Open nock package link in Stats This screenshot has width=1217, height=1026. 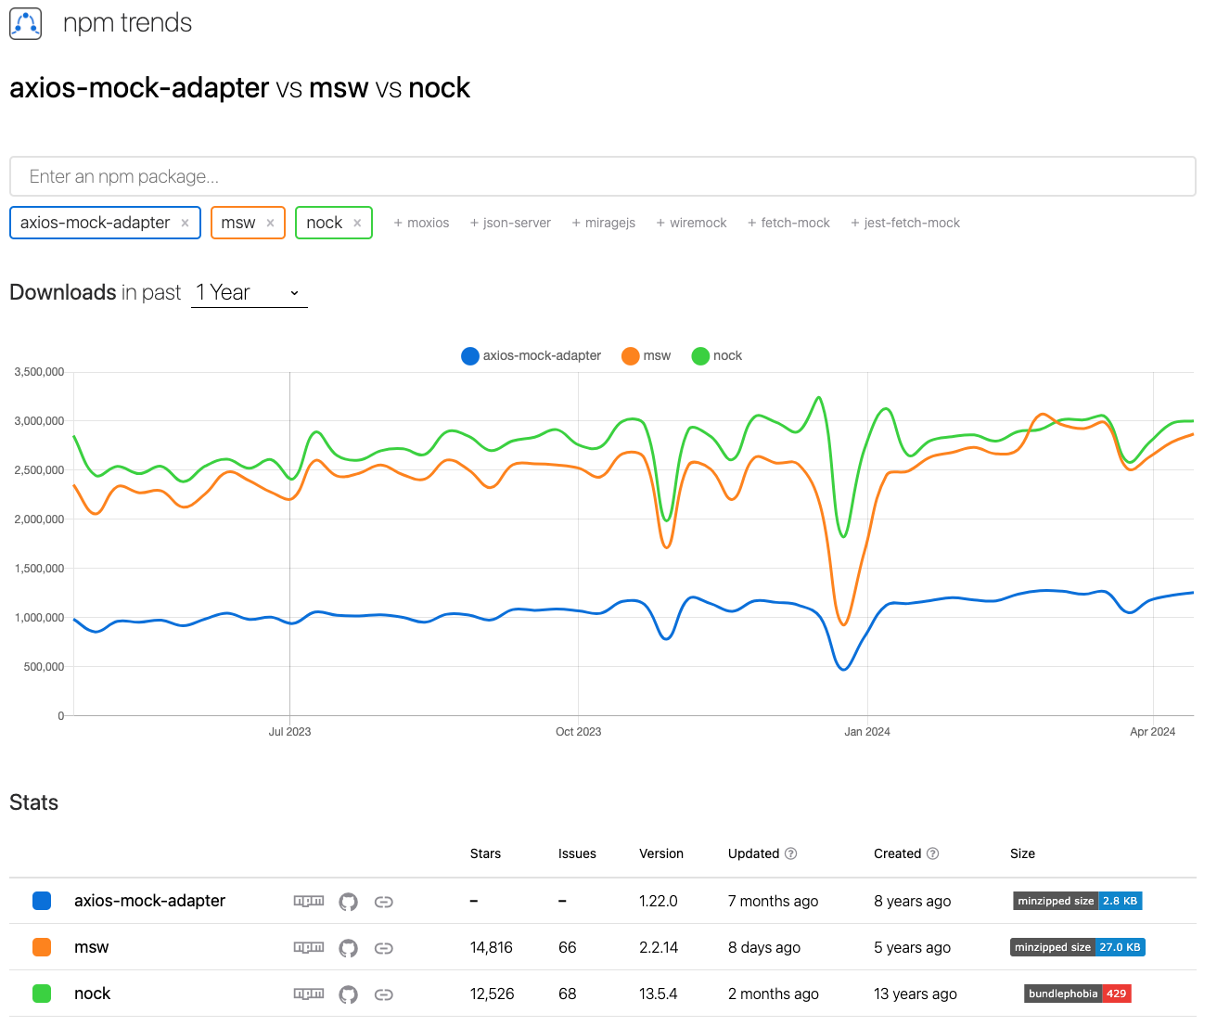(x=92, y=994)
